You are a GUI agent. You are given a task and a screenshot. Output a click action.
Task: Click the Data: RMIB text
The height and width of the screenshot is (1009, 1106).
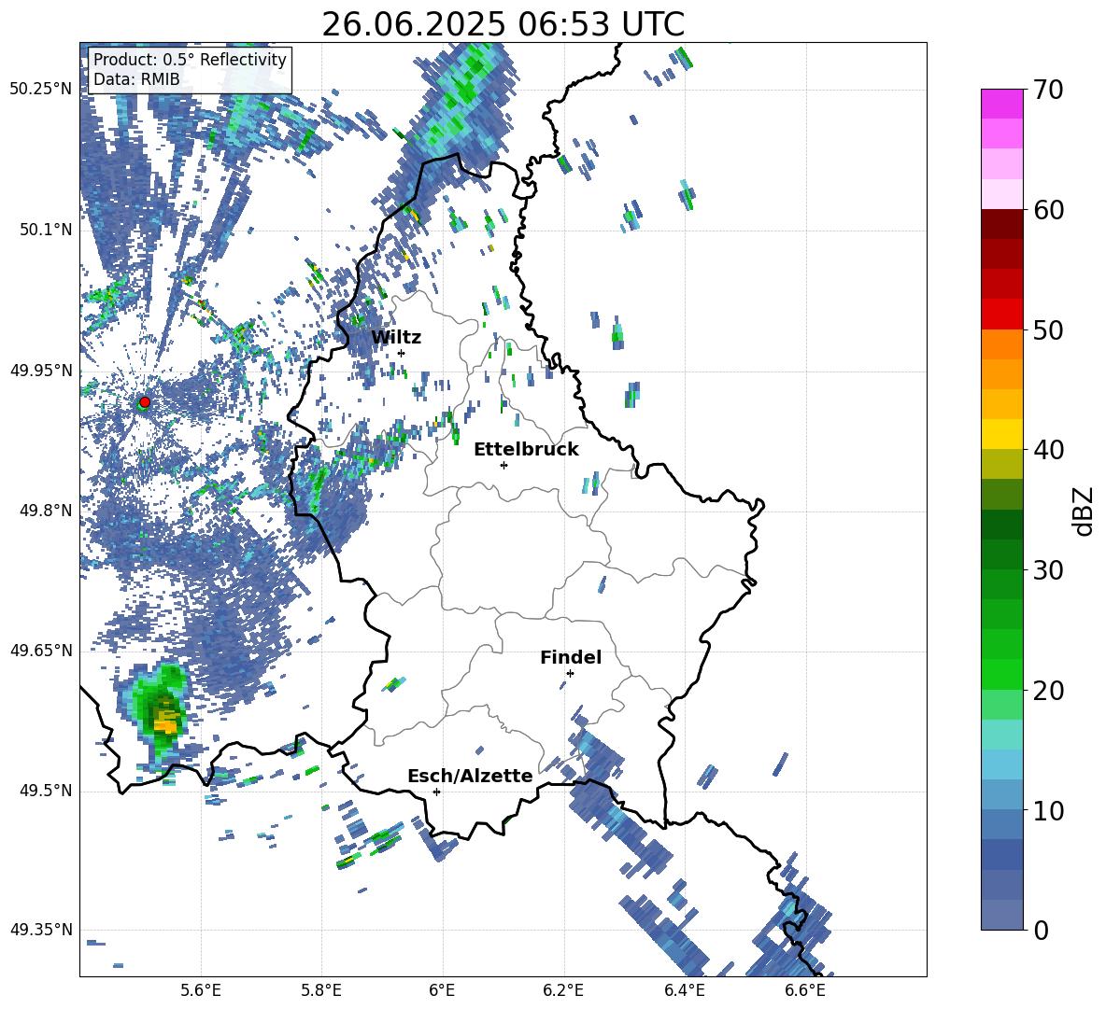coord(136,79)
